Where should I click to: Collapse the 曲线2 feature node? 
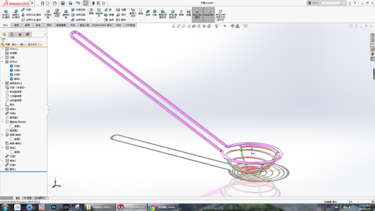tap(2, 148)
